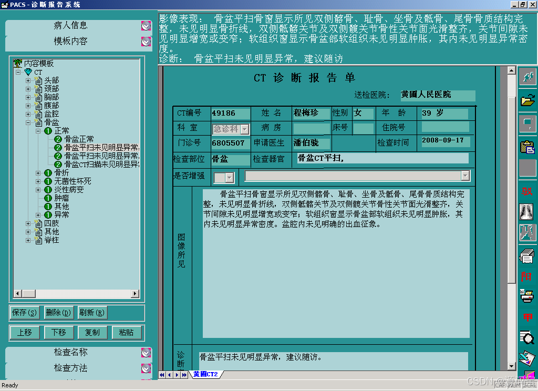
Task: Expand the 病人信息 panel
Action: [x=146, y=25]
